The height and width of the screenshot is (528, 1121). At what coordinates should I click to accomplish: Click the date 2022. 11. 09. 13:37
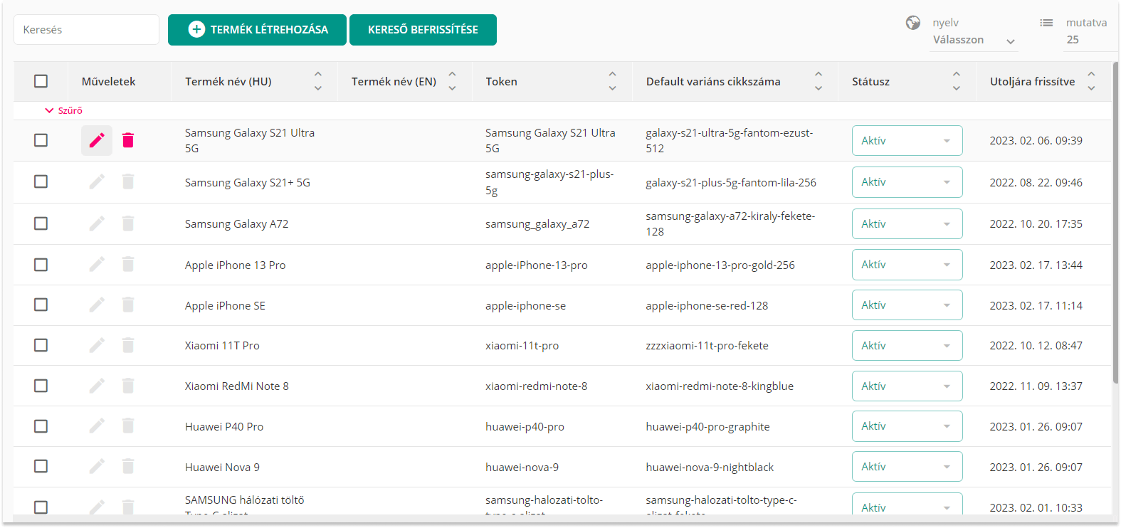click(x=1036, y=386)
